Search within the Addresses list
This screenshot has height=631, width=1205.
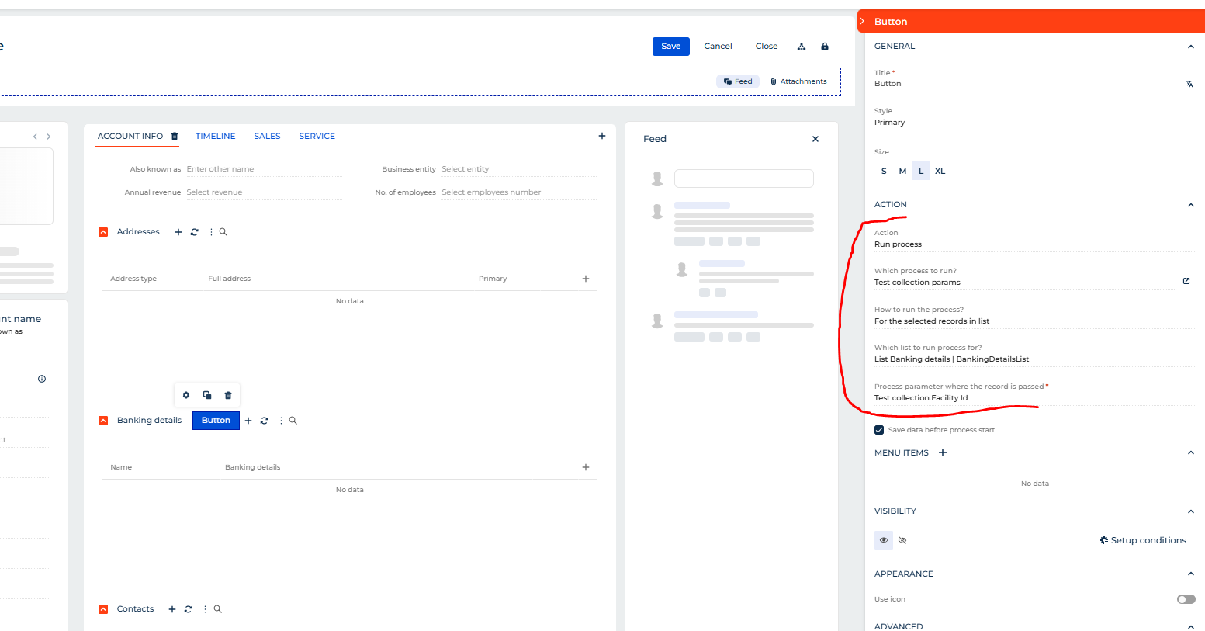(223, 232)
